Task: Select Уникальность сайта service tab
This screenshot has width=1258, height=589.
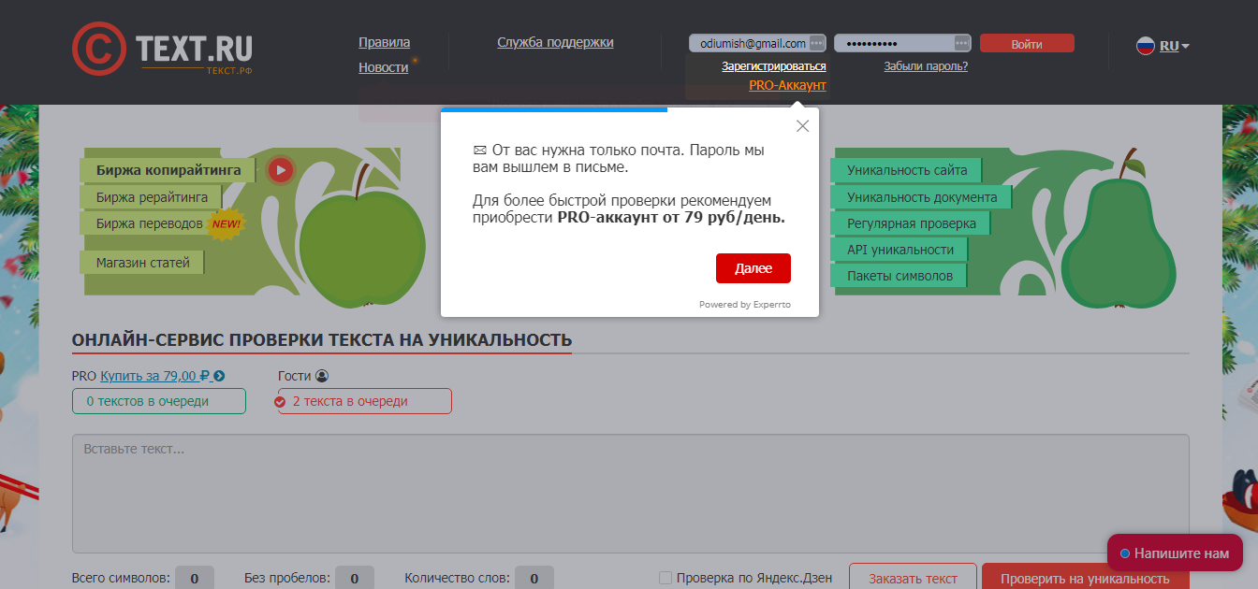Action: click(x=906, y=170)
